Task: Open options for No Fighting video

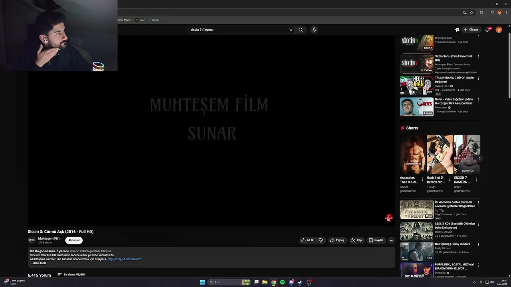Action: pos(479,245)
